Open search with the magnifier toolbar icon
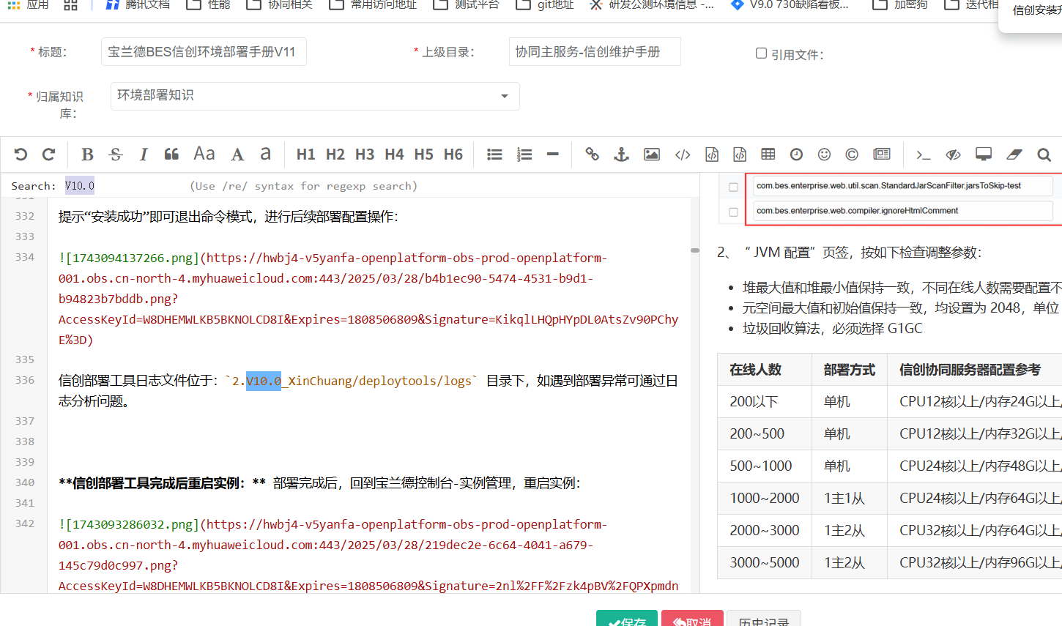The image size is (1062, 626). (x=1044, y=154)
